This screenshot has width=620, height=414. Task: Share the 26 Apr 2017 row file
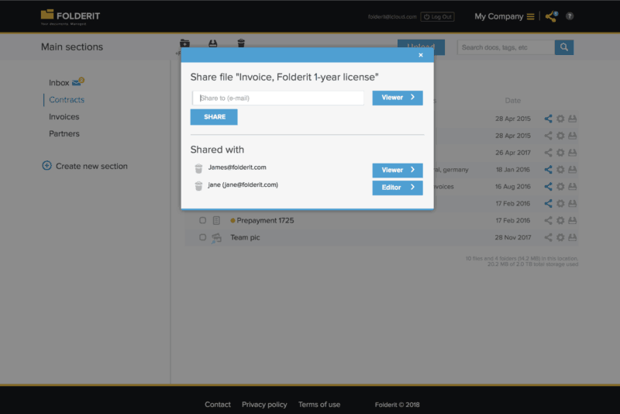point(548,153)
